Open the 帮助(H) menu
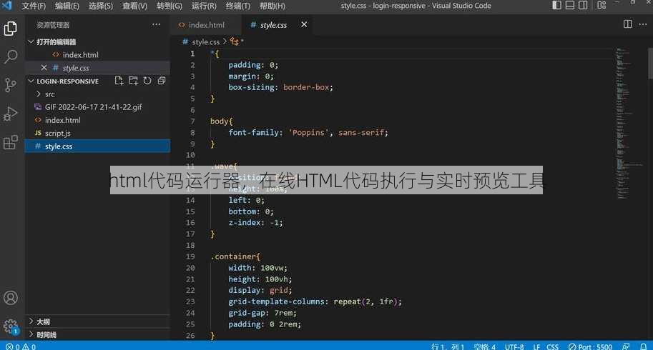The image size is (653, 350). pos(273,6)
